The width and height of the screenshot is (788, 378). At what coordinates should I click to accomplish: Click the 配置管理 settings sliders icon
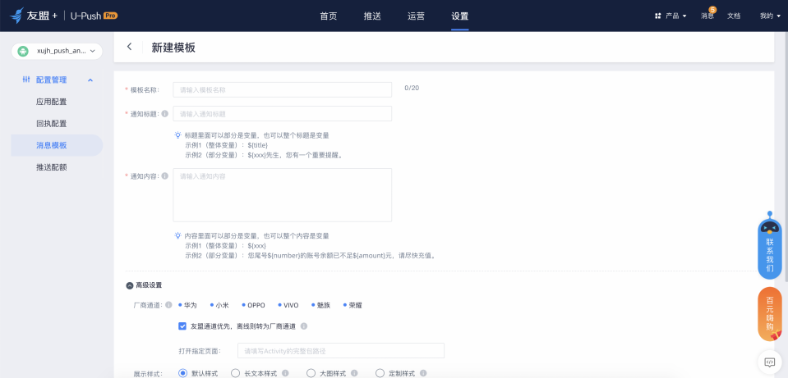click(26, 80)
